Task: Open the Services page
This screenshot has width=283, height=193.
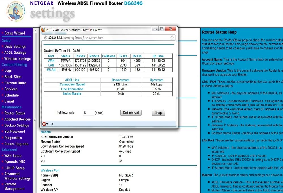Action: coord(11,89)
